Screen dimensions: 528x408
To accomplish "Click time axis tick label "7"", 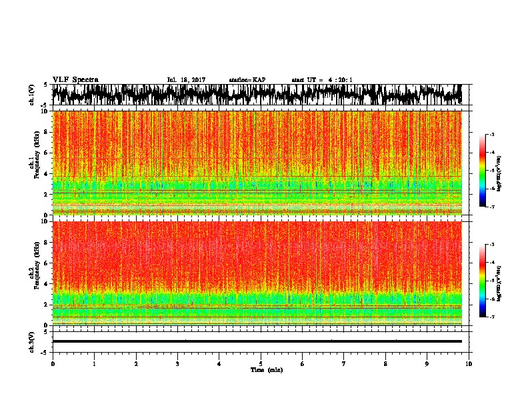I will tap(344, 364).
